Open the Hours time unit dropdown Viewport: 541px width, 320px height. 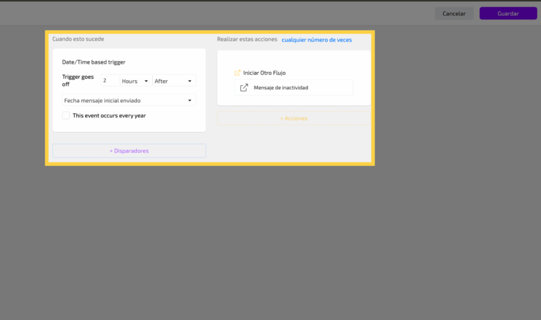click(x=135, y=81)
